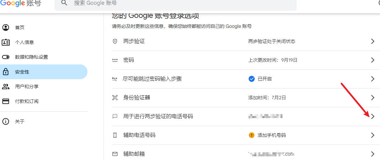Viewport: 380px width, 160px height.
Task: Open 用于进行两步验证的电话号码 row
Action: point(246,117)
